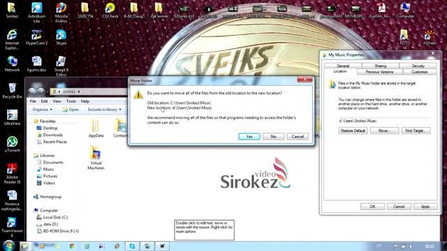Click arrow after Sirokez in address bar
447x251 pixels.
[79, 91]
